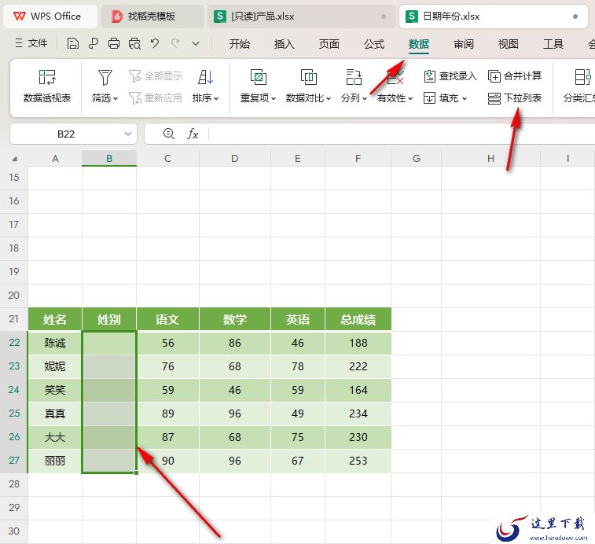Switch to the 页面 ribbon tab

tap(329, 44)
